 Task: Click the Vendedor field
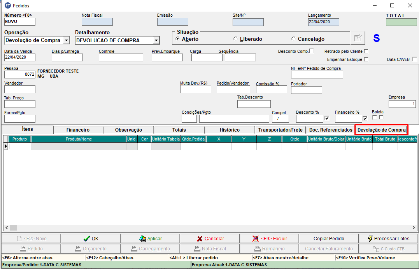[x=20, y=89]
